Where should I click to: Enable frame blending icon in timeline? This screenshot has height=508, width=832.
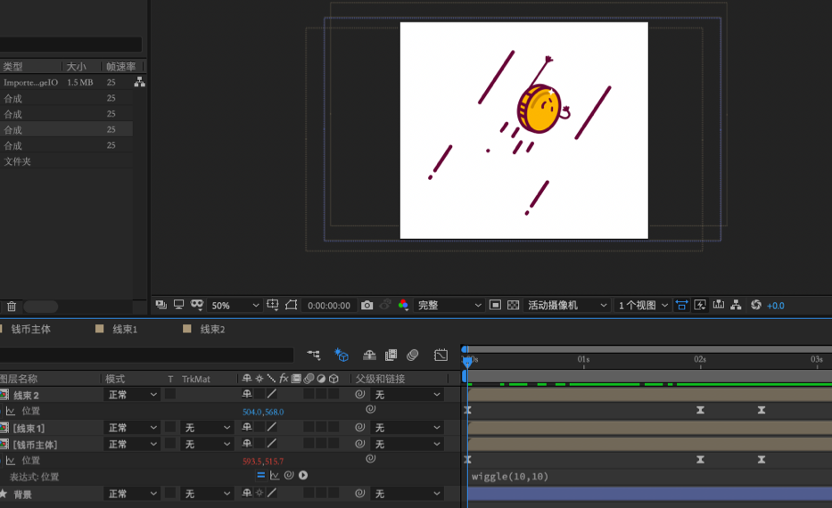click(391, 355)
